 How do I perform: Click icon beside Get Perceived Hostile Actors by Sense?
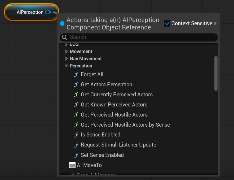pos(76,125)
